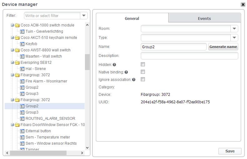Select the General tab
This screenshot has height=159, width=247.
click(132, 18)
